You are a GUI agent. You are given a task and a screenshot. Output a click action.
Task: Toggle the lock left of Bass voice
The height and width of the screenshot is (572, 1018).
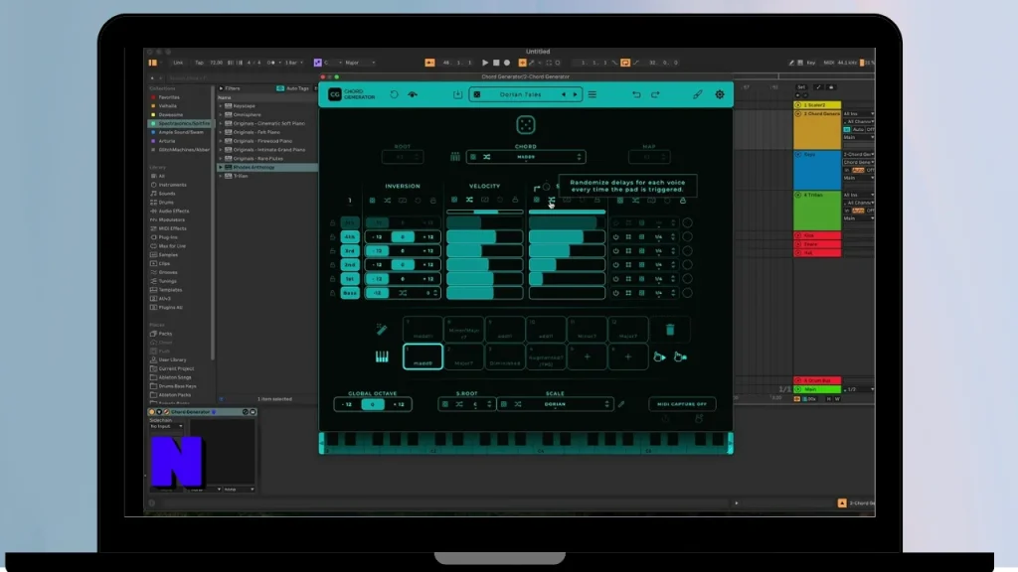[x=332, y=293]
